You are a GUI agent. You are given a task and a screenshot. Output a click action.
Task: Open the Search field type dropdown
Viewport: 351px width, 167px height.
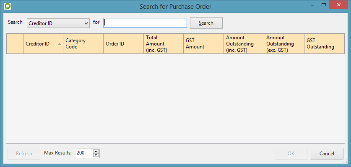[58, 23]
